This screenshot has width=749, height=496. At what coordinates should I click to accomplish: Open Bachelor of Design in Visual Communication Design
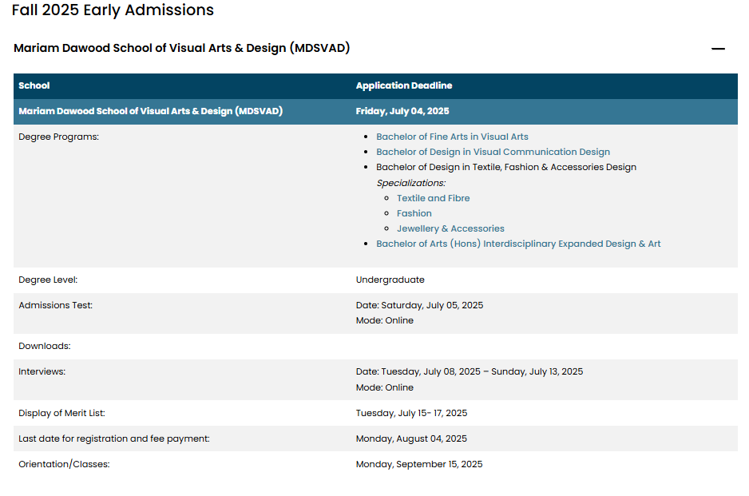tap(493, 152)
